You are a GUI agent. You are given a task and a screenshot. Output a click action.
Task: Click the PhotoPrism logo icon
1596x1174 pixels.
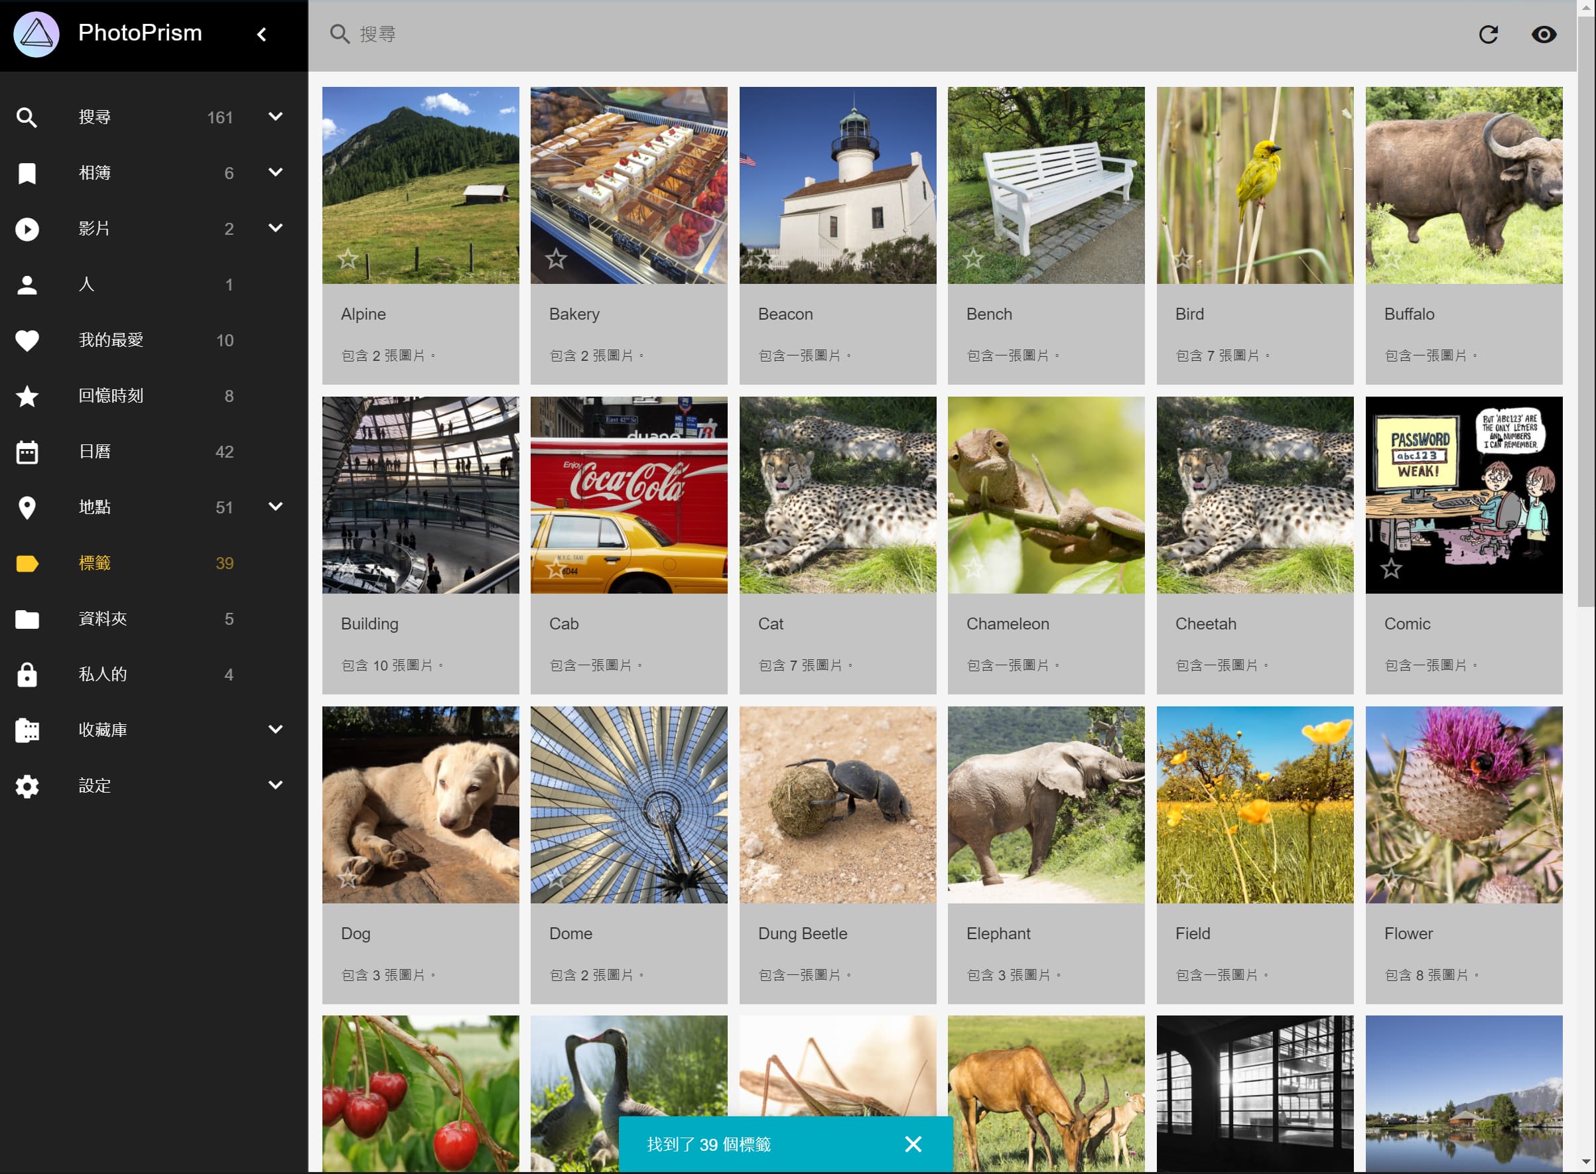(x=36, y=34)
